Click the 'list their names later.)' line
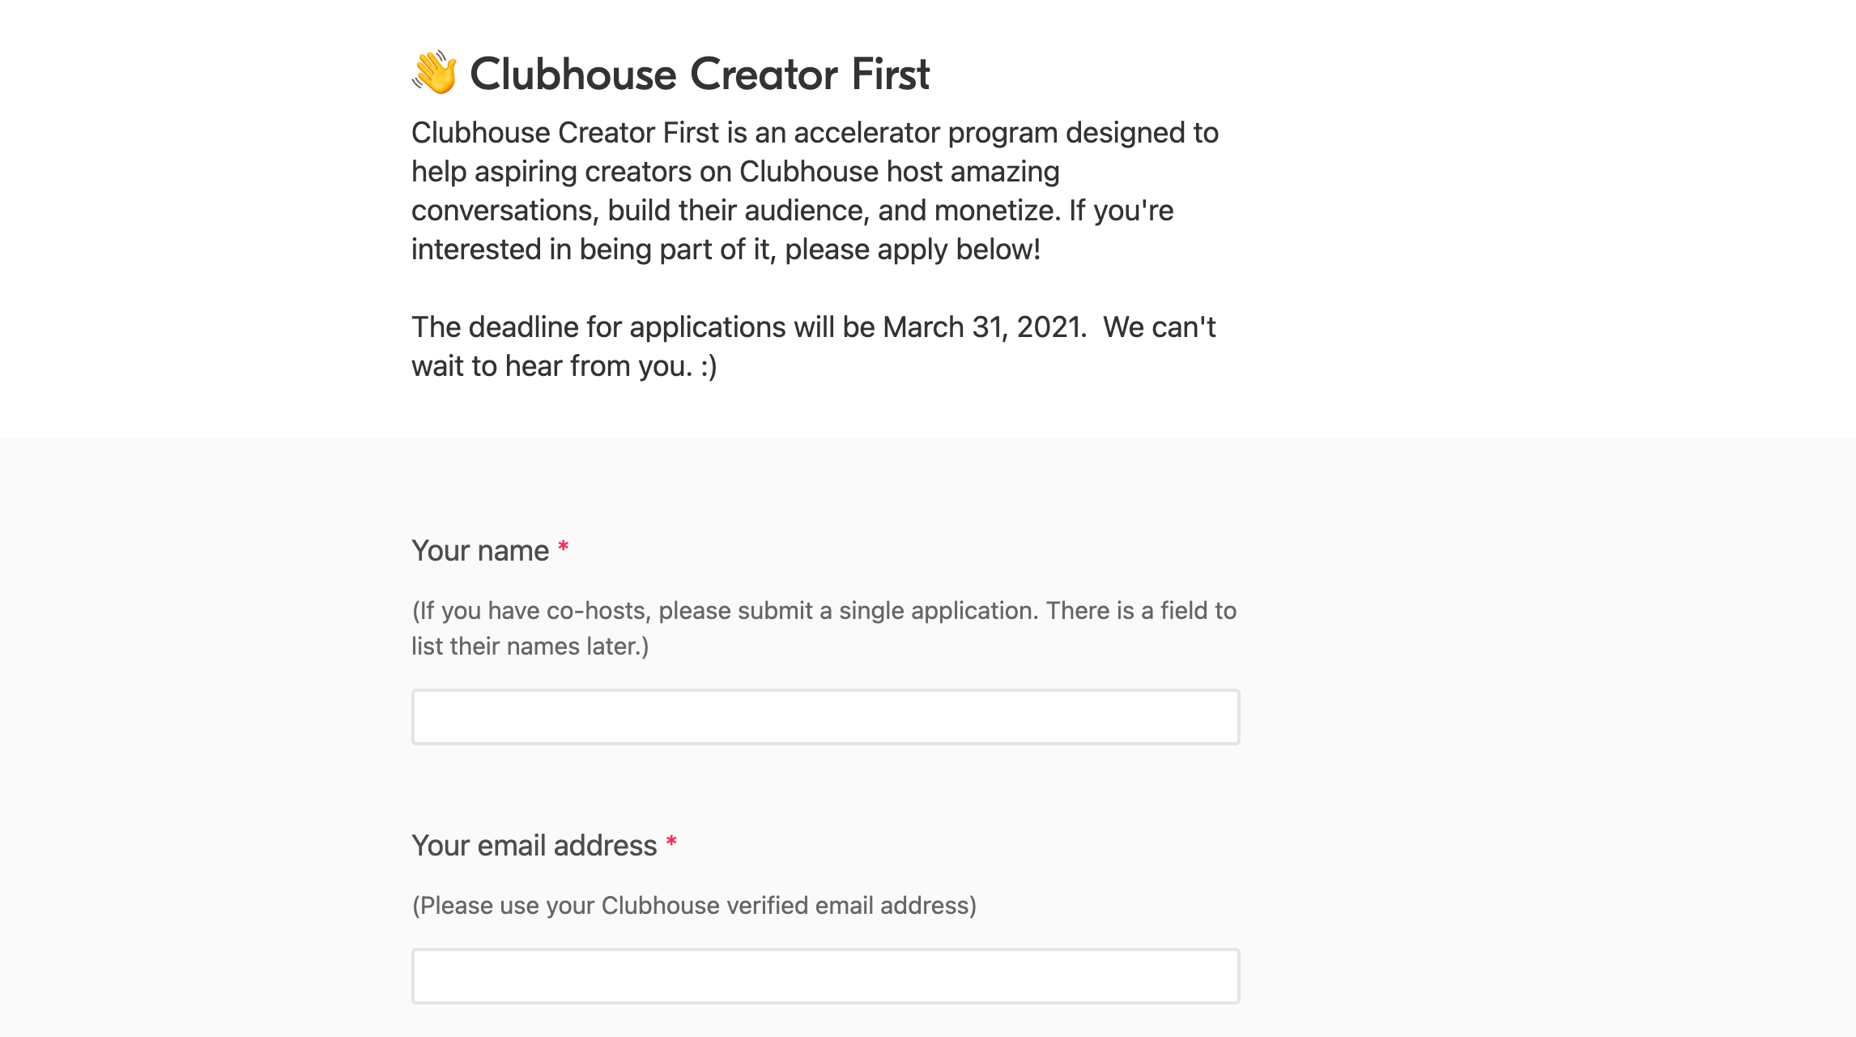 pos(530,647)
